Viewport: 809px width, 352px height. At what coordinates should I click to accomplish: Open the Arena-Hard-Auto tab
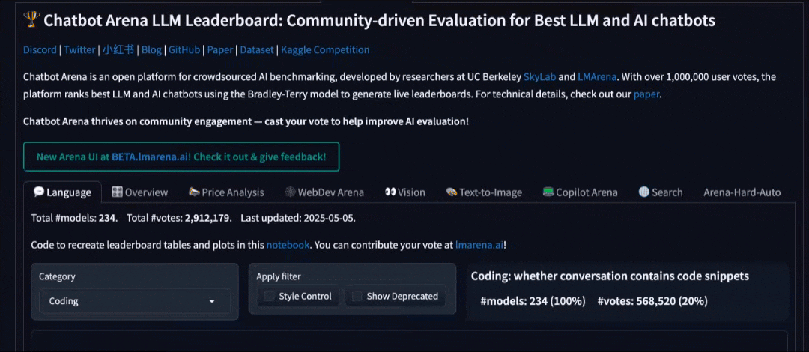pyautogui.click(x=742, y=192)
